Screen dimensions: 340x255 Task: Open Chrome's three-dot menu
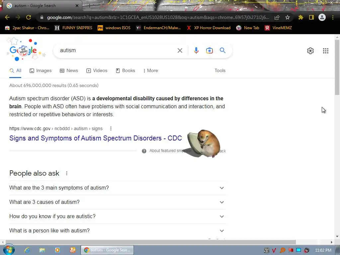coord(333,17)
